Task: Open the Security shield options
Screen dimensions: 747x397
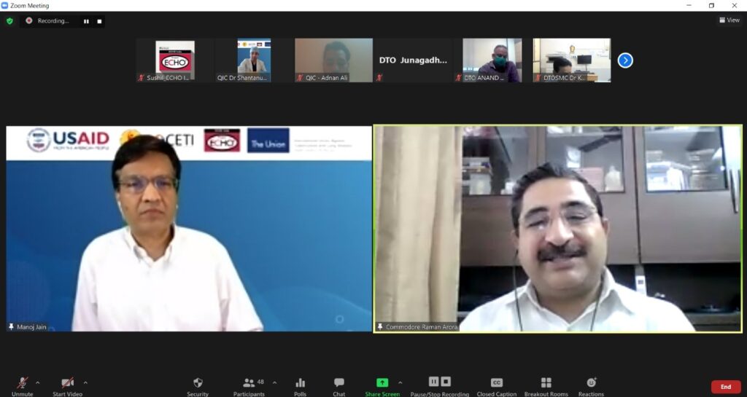Action: tap(197, 385)
